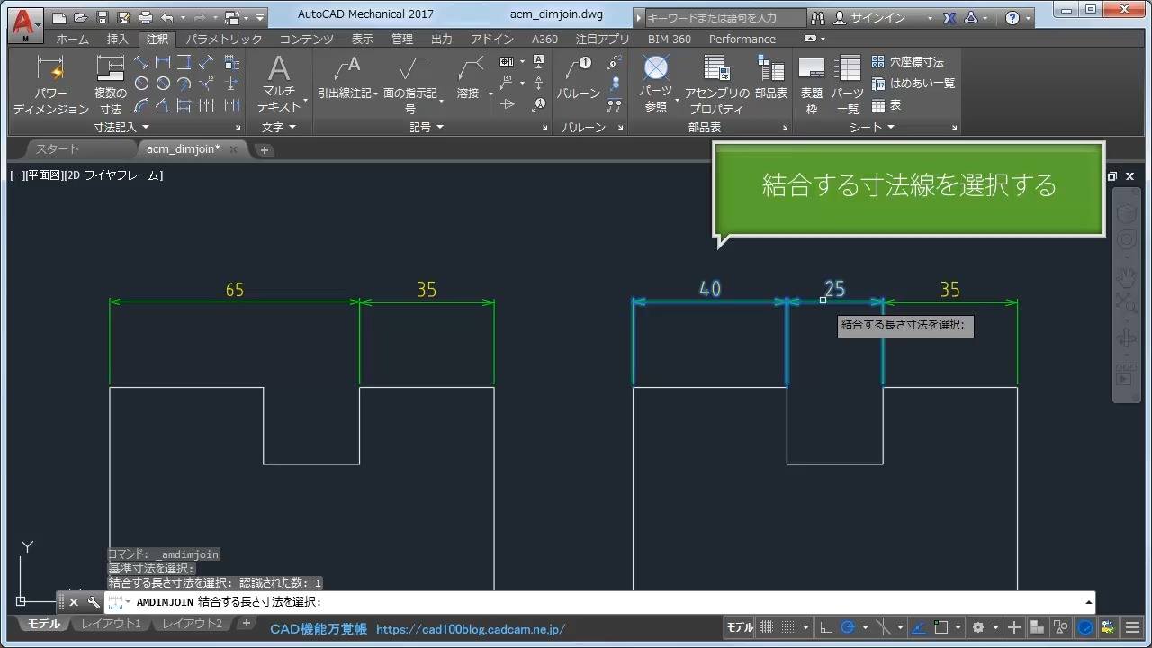Open the Help question mark icon
This screenshot has height=648, width=1152.
click(1012, 17)
